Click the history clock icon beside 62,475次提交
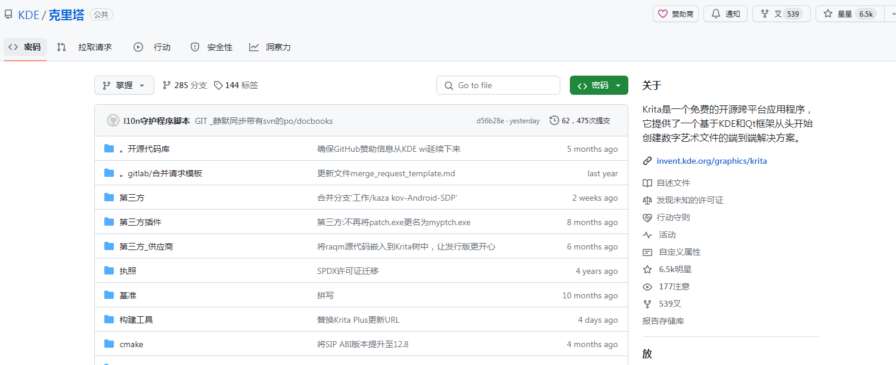This screenshot has width=896, height=365. pos(554,120)
